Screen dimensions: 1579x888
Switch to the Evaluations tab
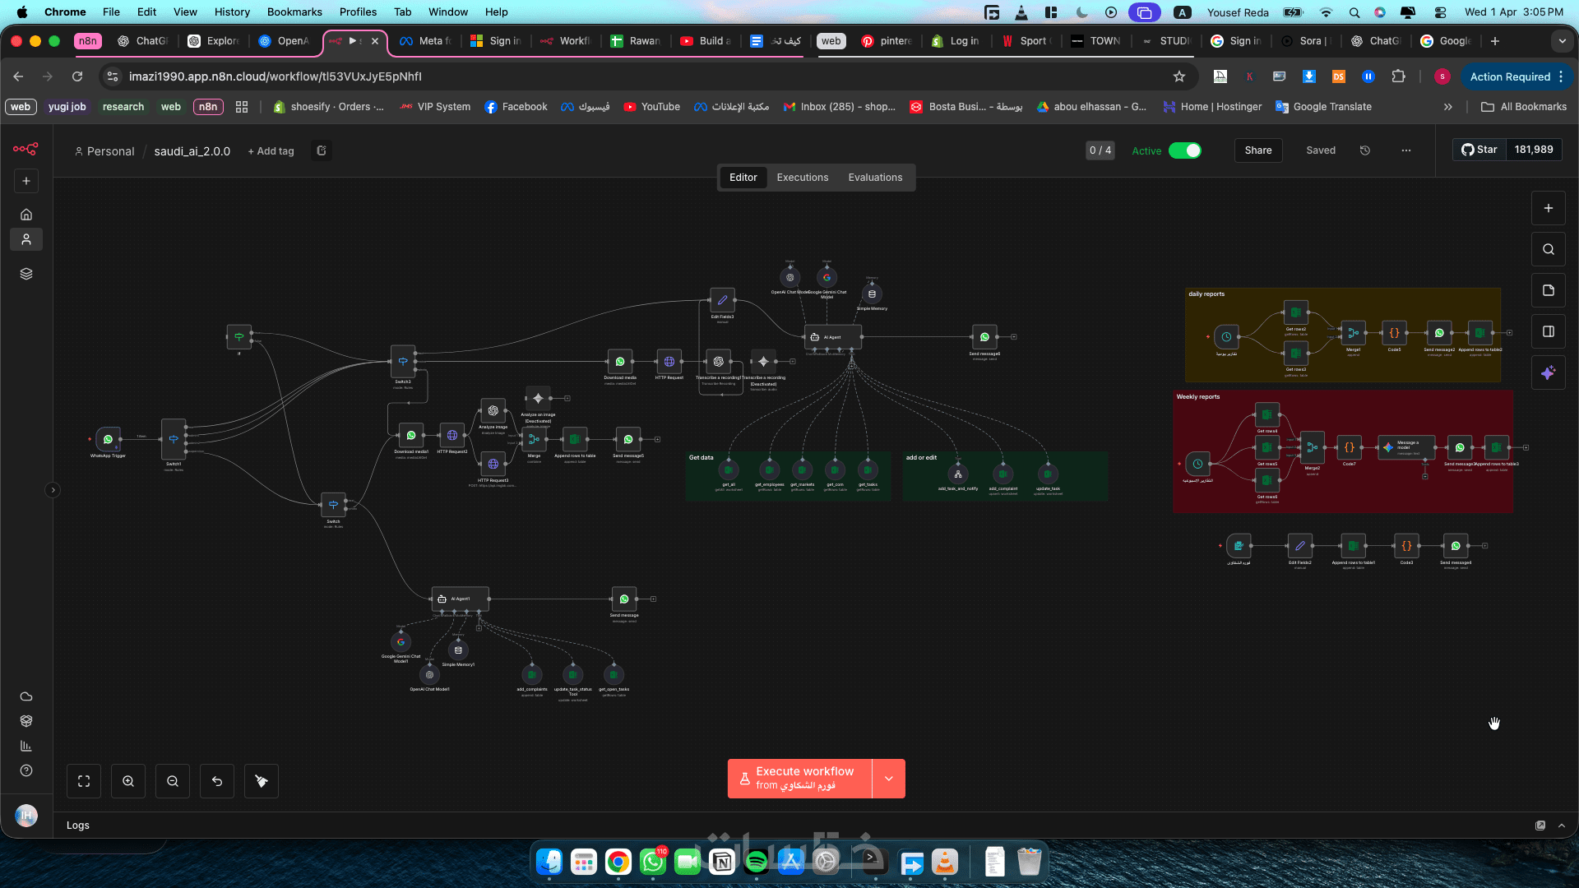pos(875,178)
